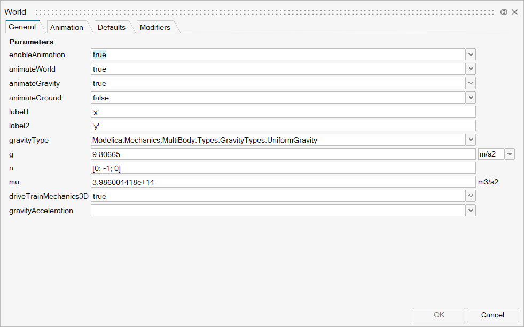Expand the gravityType dropdown
Viewport: 524px width, 327px height.
[x=470, y=140]
